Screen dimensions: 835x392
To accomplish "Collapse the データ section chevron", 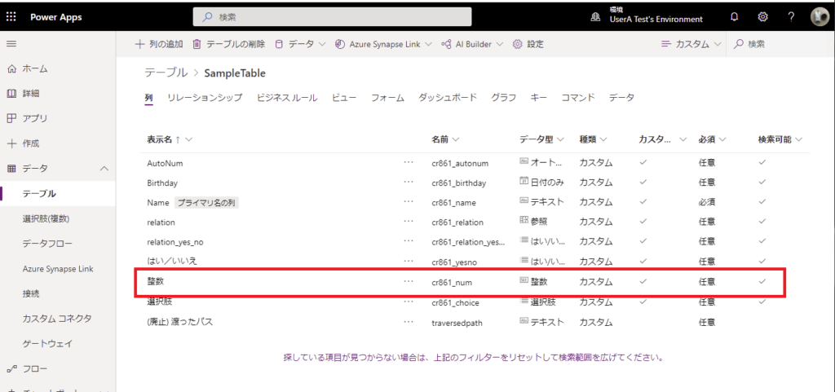I will (104, 169).
